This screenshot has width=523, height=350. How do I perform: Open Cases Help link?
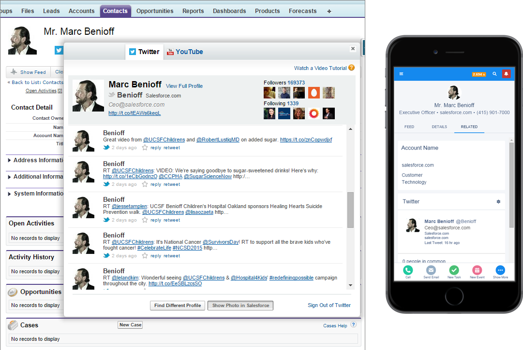click(x=335, y=326)
